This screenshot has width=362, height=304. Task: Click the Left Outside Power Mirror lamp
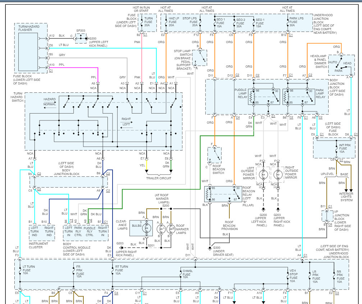pos(262,175)
